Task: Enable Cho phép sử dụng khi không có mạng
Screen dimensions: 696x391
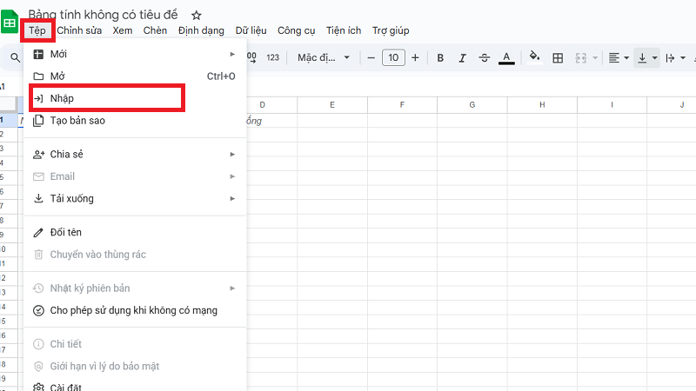Action: coord(133,310)
